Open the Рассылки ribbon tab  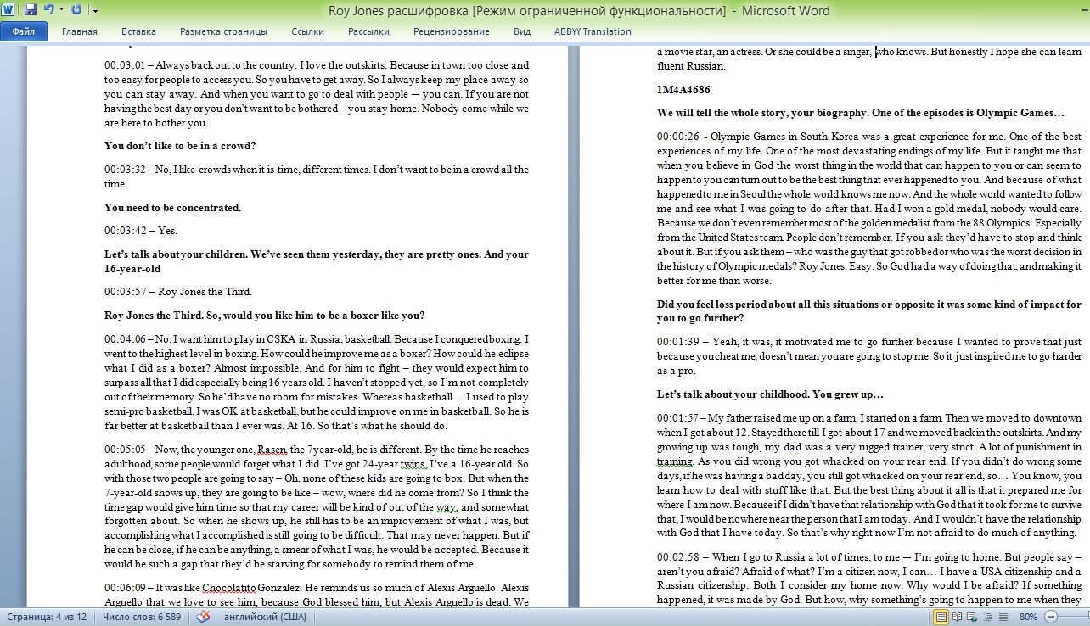pos(368,31)
